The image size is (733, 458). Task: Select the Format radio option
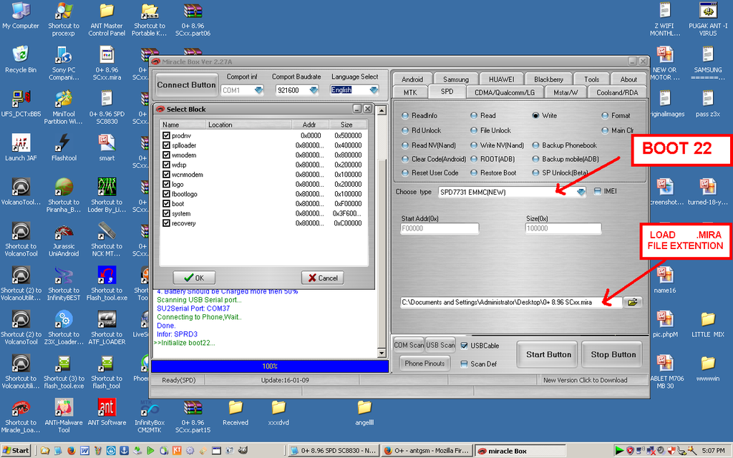tap(605, 115)
